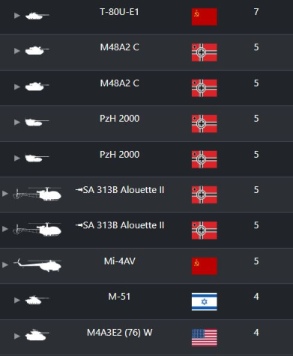Open the M-51 vehicle name
This screenshot has width=293, height=356.
coord(119,297)
